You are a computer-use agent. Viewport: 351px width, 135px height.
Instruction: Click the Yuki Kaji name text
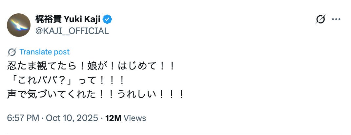click(x=83, y=20)
